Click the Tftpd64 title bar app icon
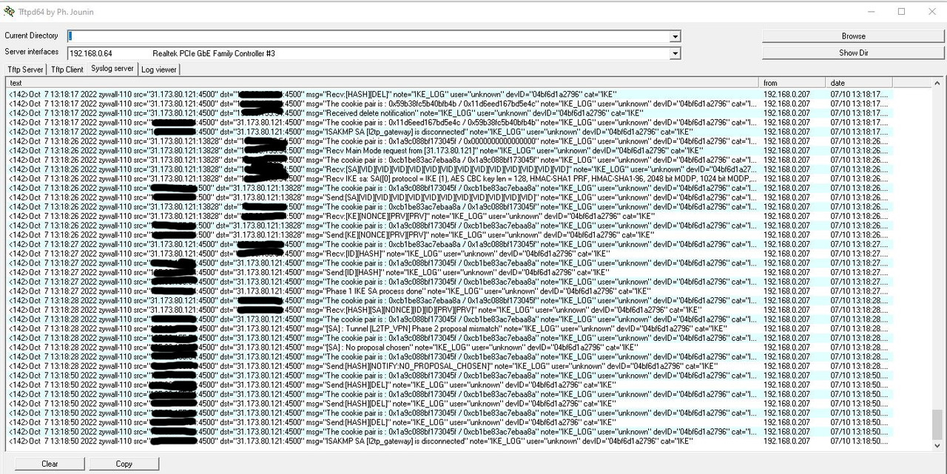 click(x=8, y=11)
